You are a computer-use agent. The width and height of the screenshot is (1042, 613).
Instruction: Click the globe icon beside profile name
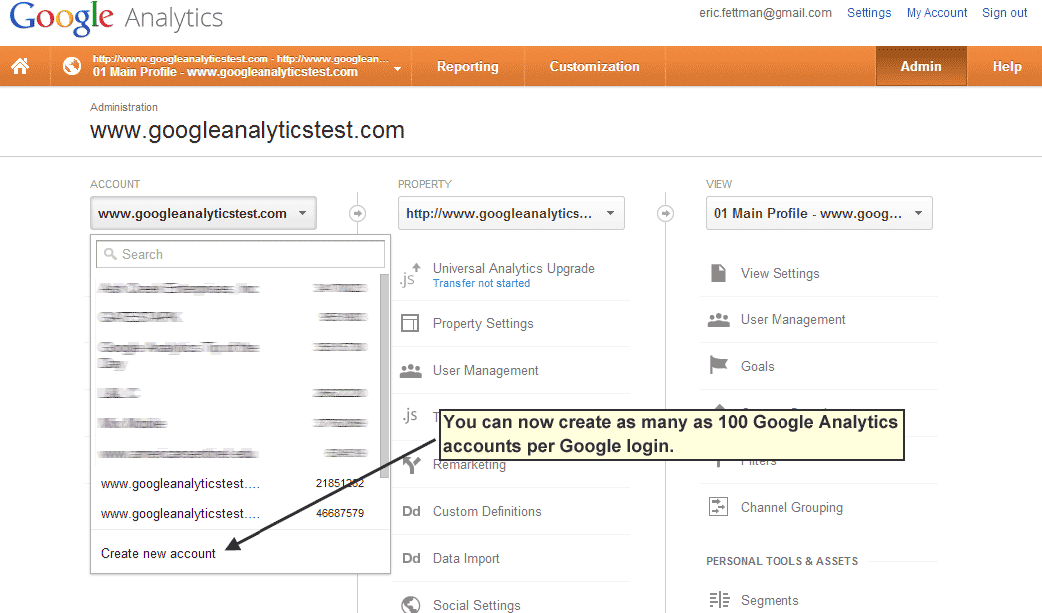(72, 66)
